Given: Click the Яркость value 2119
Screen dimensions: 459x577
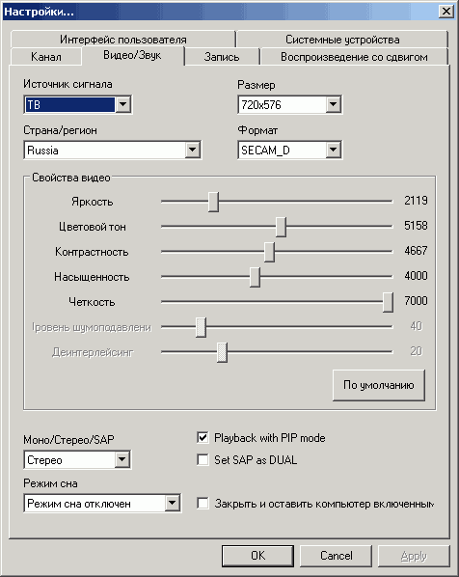Looking at the screenshot, I should click(x=416, y=201).
